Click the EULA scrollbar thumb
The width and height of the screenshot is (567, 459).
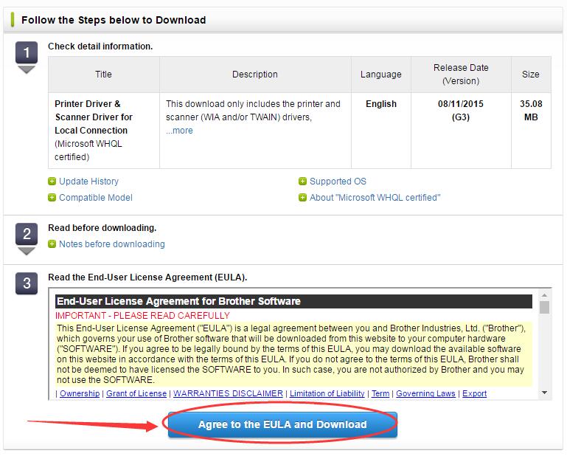tap(544, 308)
